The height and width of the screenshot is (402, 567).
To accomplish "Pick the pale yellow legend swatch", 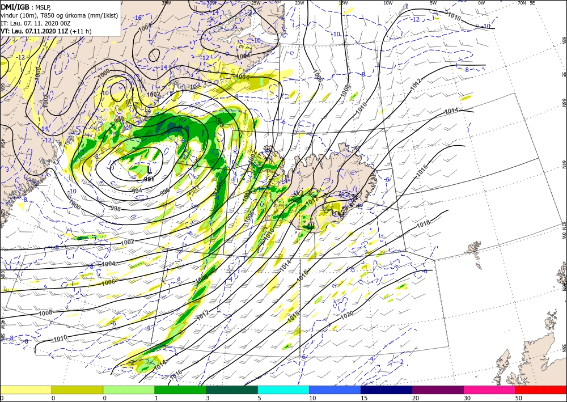I will [x=26, y=390].
